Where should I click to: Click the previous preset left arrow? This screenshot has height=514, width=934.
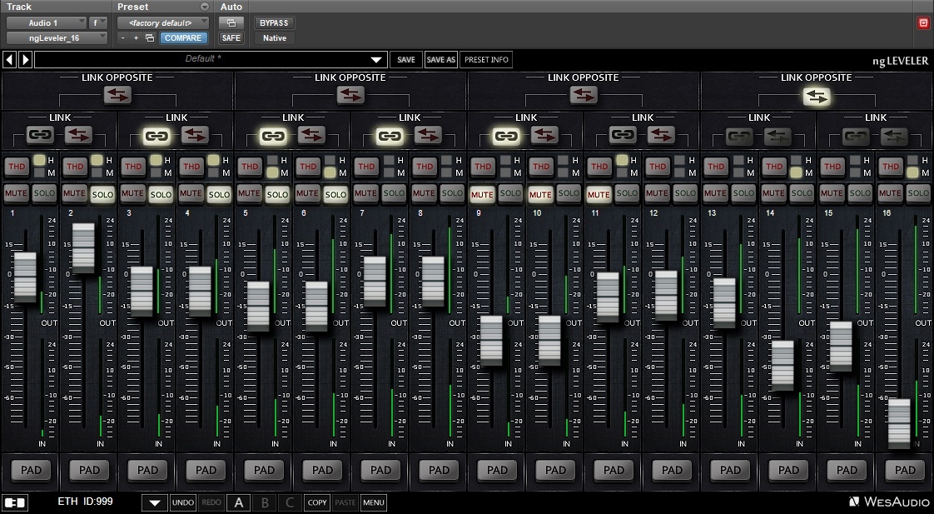pyautogui.click(x=9, y=60)
